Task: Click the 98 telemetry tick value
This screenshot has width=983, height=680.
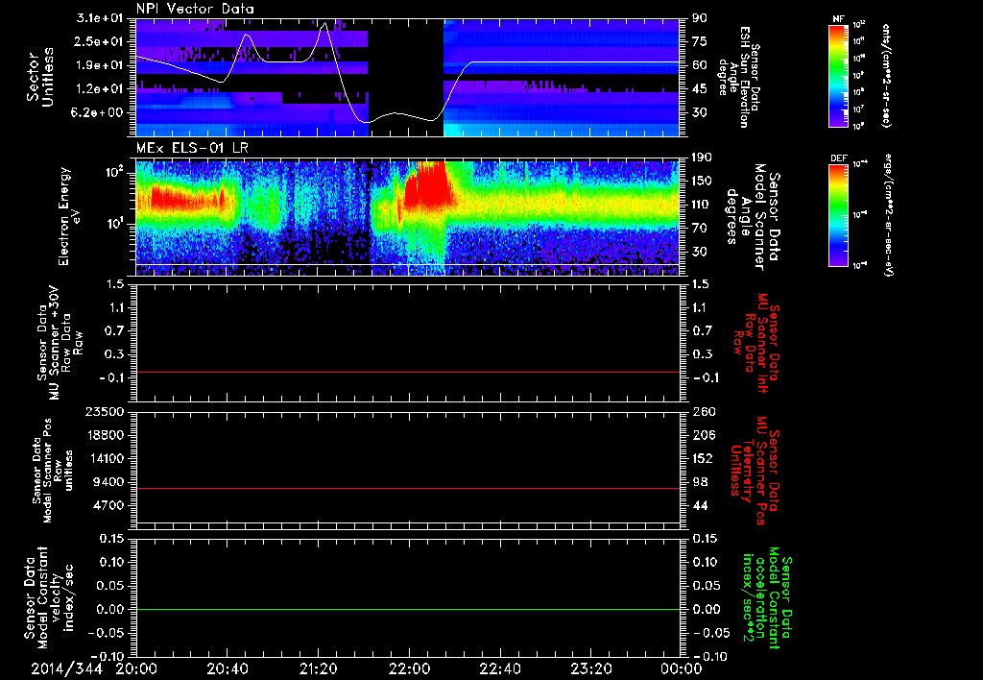Action: click(x=700, y=482)
